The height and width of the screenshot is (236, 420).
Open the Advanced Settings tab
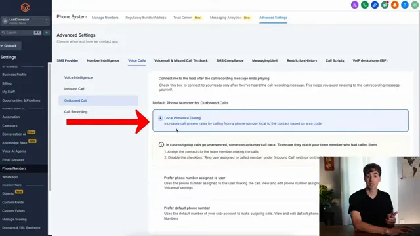(273, 18)
